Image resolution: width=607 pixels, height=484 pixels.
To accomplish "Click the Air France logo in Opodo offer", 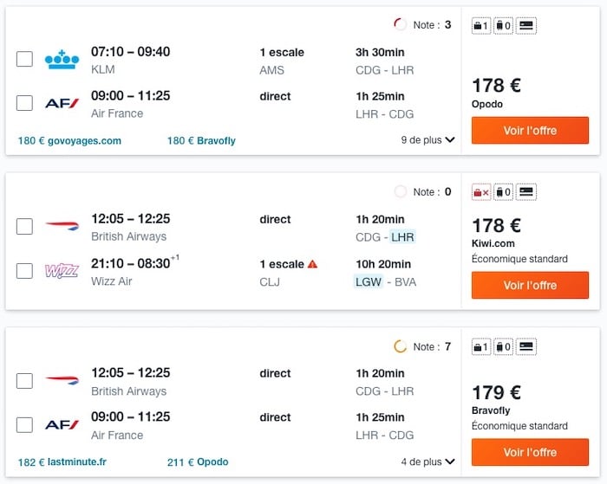I will [x=62, y=104].
